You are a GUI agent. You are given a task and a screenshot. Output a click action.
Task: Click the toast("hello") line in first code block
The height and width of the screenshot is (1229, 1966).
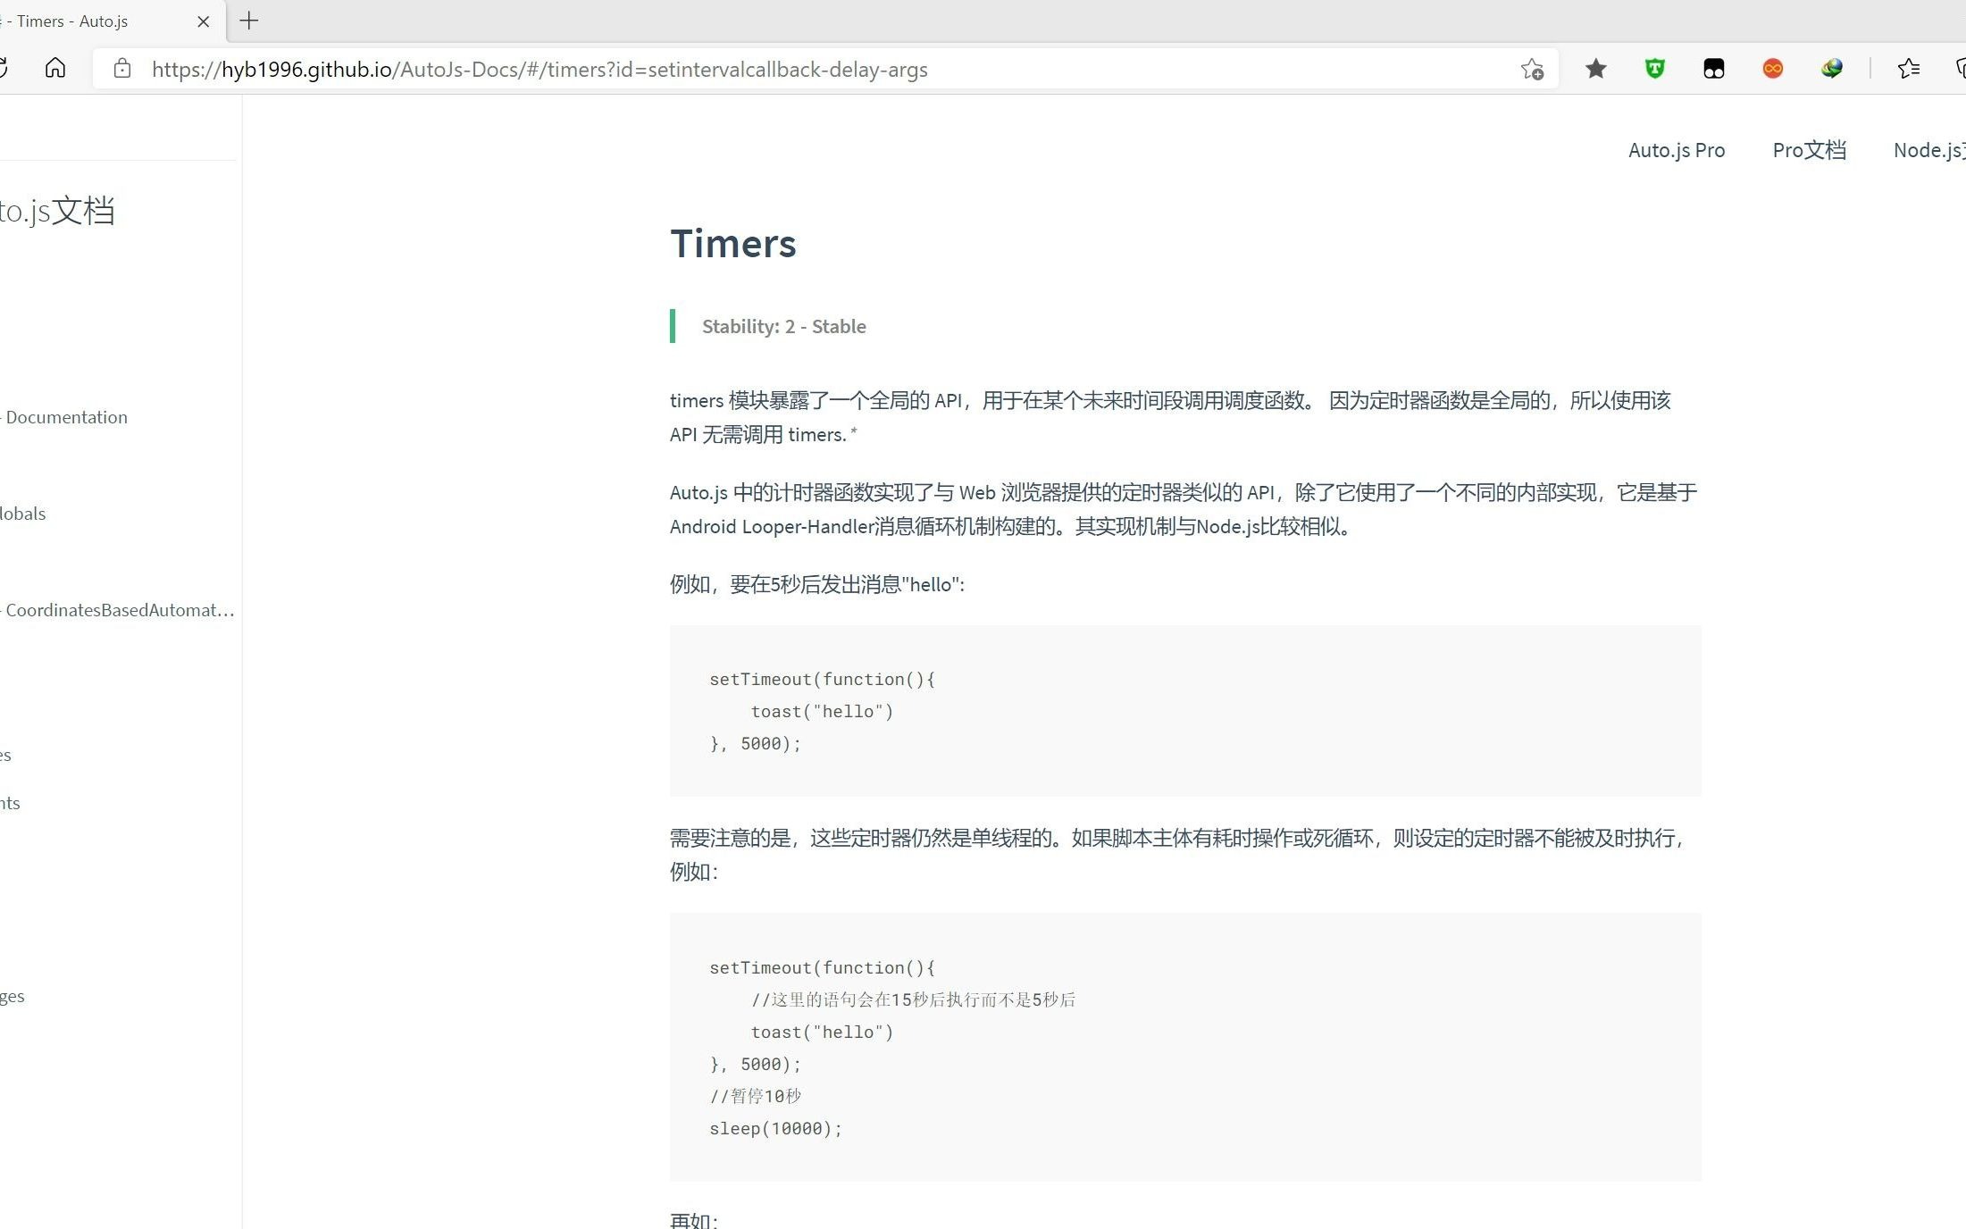point(822,711)
